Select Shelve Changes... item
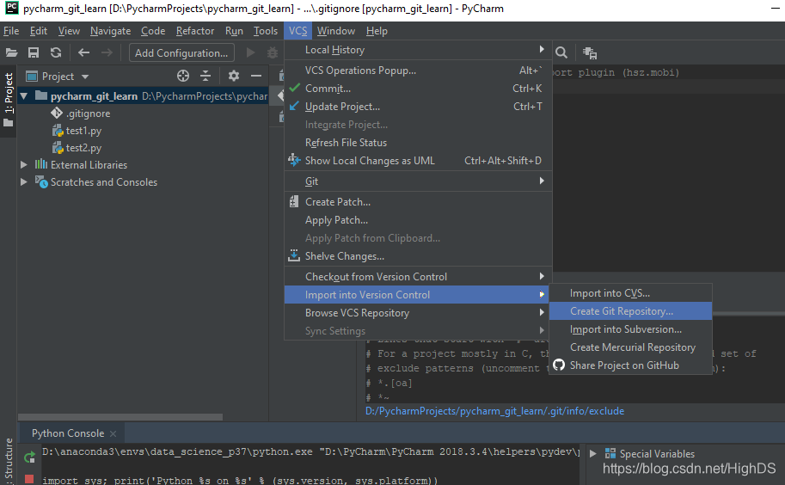Viewport: 785px width, 485px height. point(418,256)
